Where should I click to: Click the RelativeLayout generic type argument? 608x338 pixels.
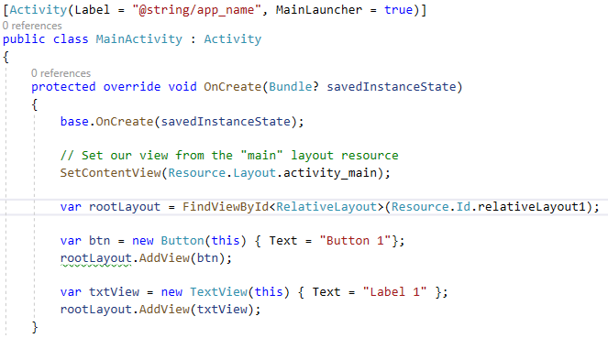click(326, 207)
